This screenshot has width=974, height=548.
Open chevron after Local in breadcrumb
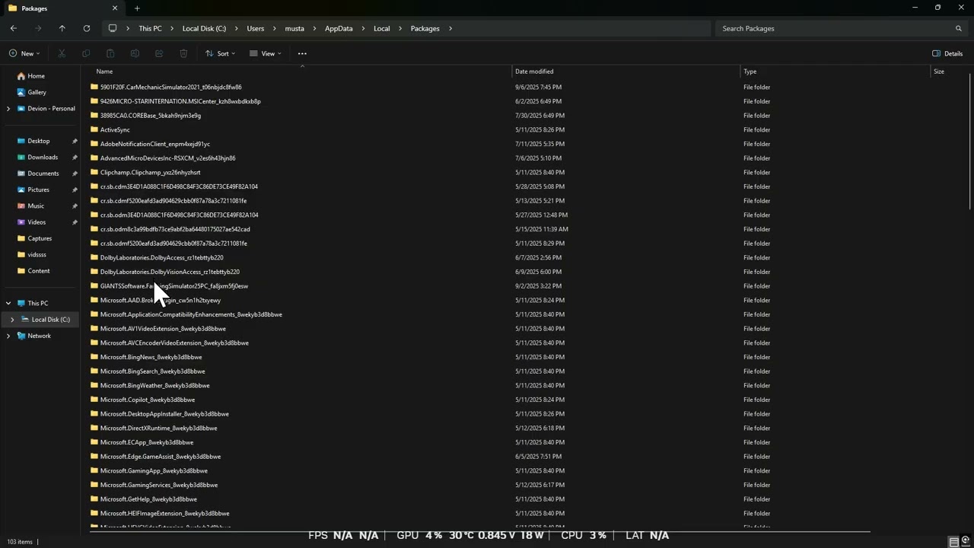[x=400, y=28]
